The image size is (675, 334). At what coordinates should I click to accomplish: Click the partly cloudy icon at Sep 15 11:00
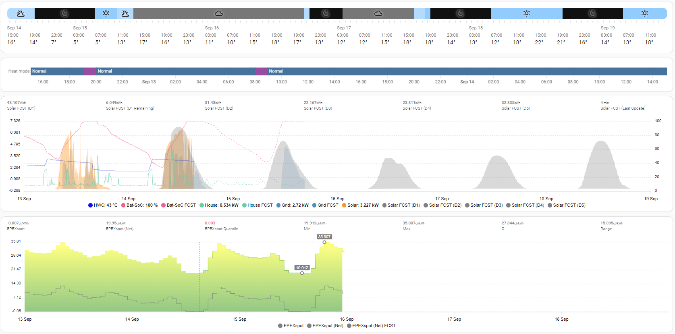pyautogui.click(x=125, y=13)
